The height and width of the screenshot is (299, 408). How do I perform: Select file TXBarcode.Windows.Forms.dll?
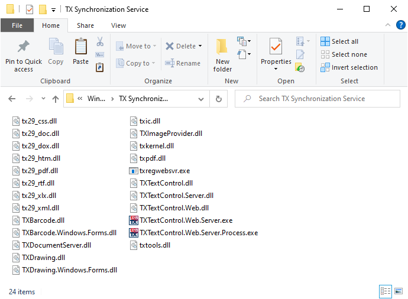[x=64, y=233]
